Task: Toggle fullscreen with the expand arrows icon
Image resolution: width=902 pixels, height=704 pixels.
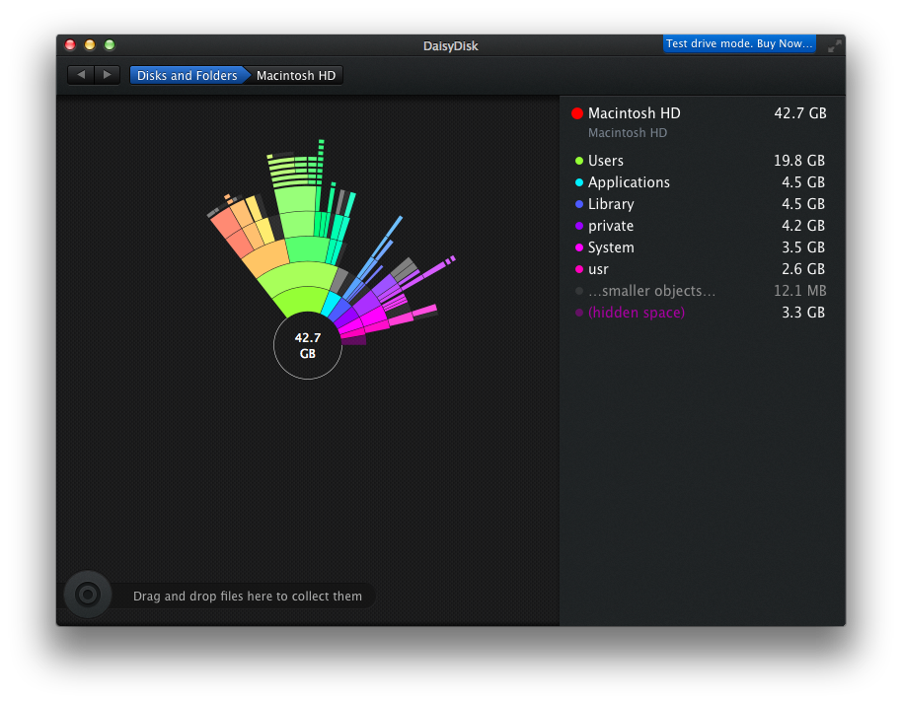Action: (834, 45)
